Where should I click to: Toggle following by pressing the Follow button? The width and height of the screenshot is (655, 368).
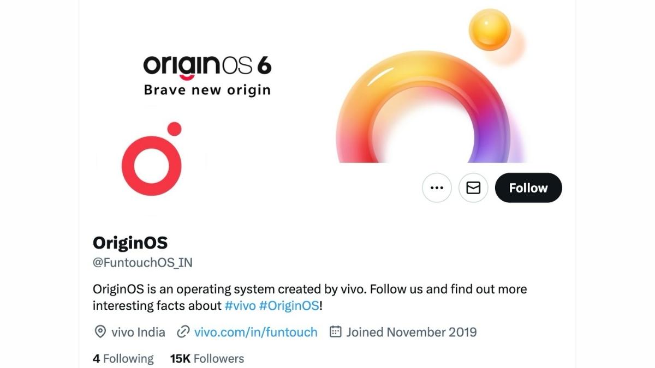[x=527, y=188]
